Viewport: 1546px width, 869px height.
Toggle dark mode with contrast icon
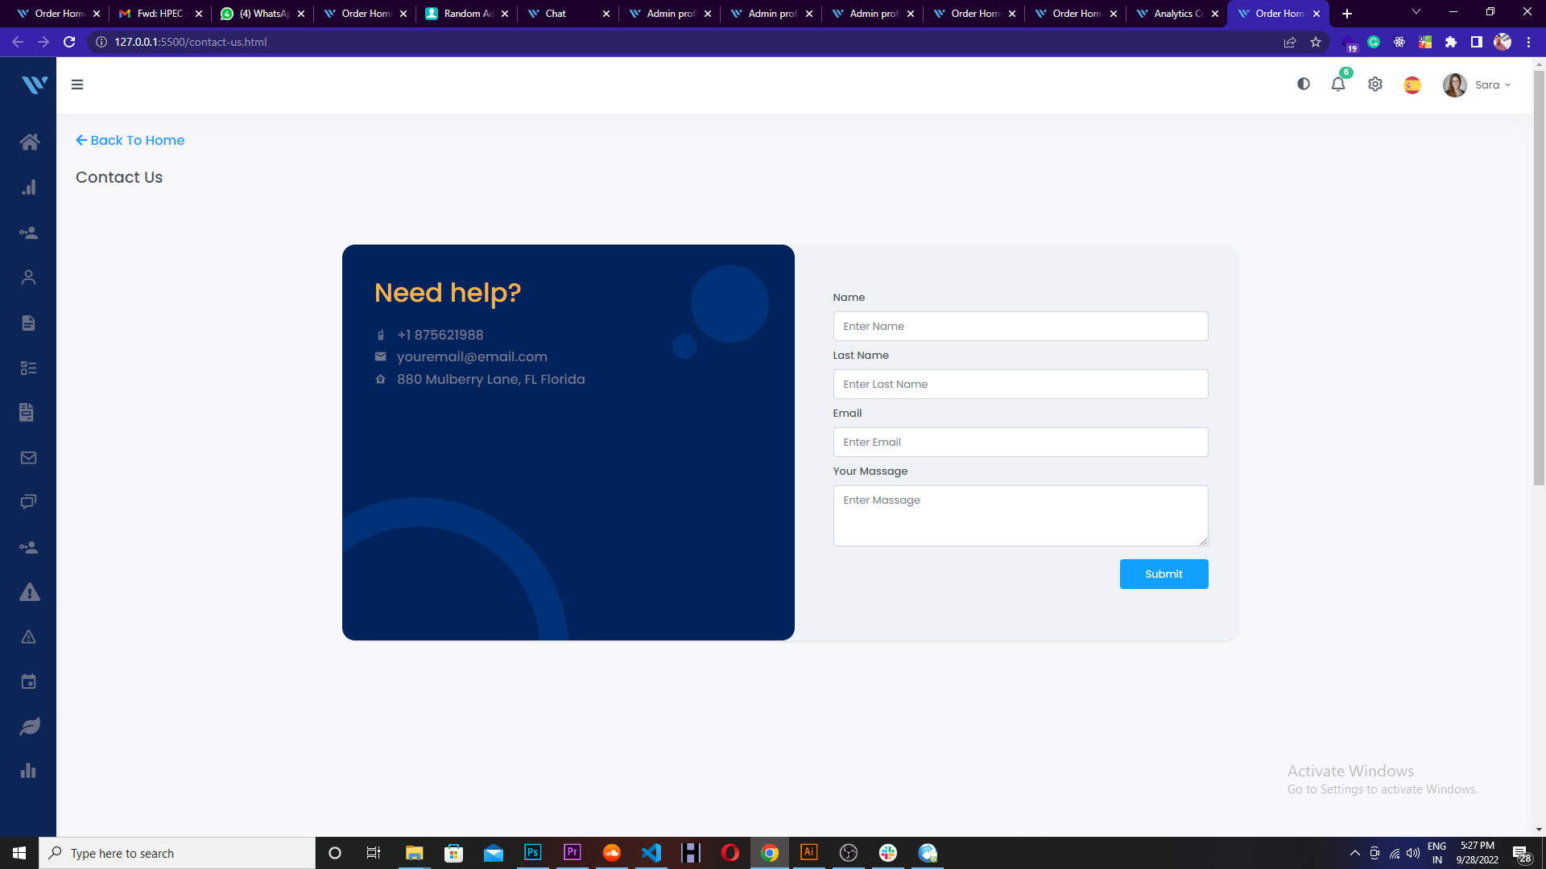[1304, 84]
